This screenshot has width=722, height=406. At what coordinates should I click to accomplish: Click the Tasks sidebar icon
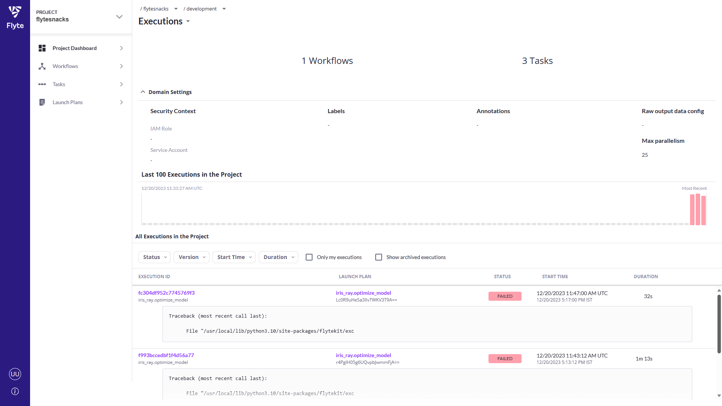tap(42, 84)
